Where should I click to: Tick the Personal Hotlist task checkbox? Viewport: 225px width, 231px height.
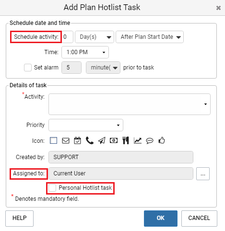pyautogui.click(x=52, y=188)
